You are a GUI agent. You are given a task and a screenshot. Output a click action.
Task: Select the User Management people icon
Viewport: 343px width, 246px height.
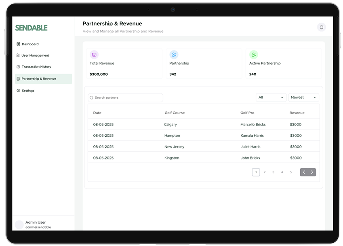coord(18,55)
